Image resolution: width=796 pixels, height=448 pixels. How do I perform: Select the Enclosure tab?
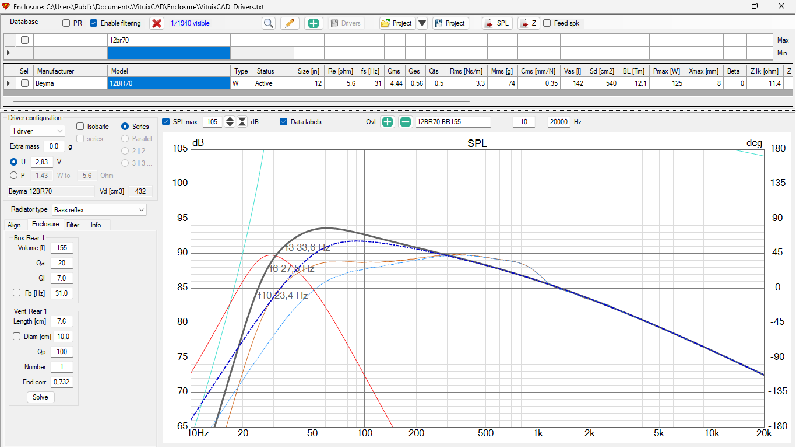pos(45,225)
